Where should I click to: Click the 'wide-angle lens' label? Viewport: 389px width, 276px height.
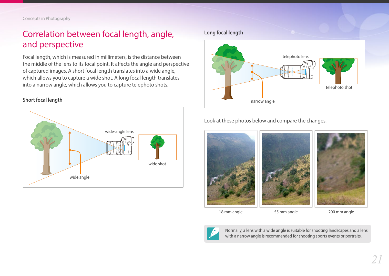119,131
